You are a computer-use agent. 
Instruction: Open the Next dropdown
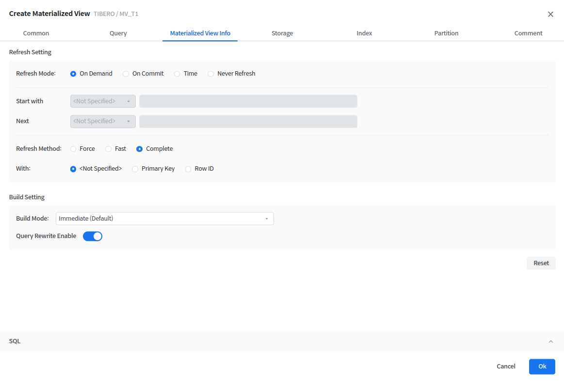tap(103, 121)
